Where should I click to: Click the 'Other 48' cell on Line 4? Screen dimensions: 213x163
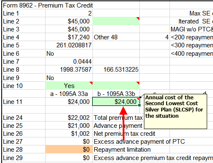[116, 37]
